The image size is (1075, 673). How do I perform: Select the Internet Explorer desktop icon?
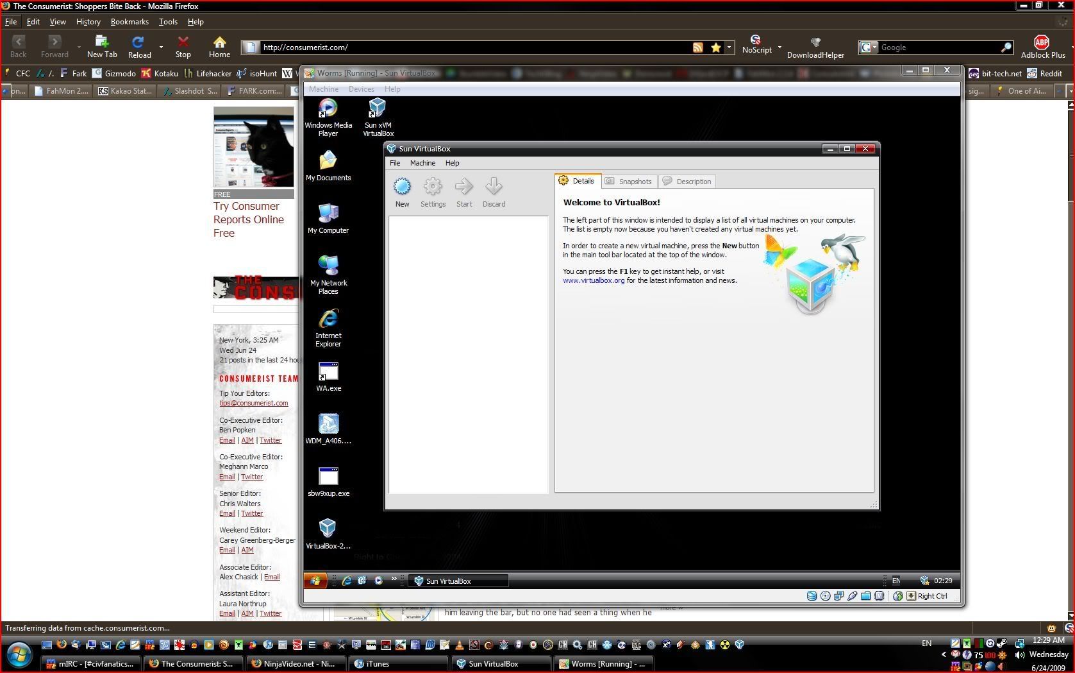(328, 327)
